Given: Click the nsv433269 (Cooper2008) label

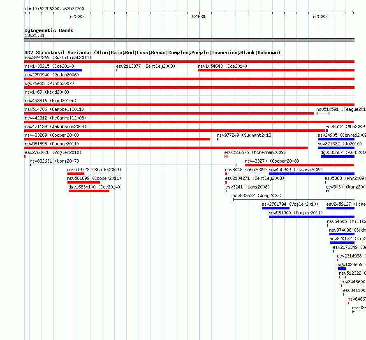Looking at the screenshot, I should [x=52, y=135].
